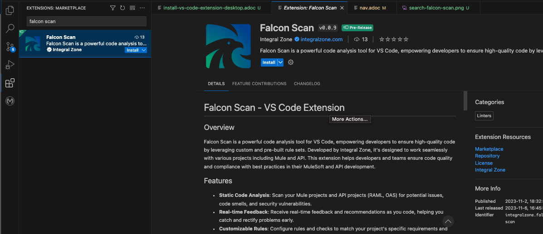Viewport: 543px width, 234px height.
Task: Click the star rating in extension header
Action: click(x=394, y=39)
